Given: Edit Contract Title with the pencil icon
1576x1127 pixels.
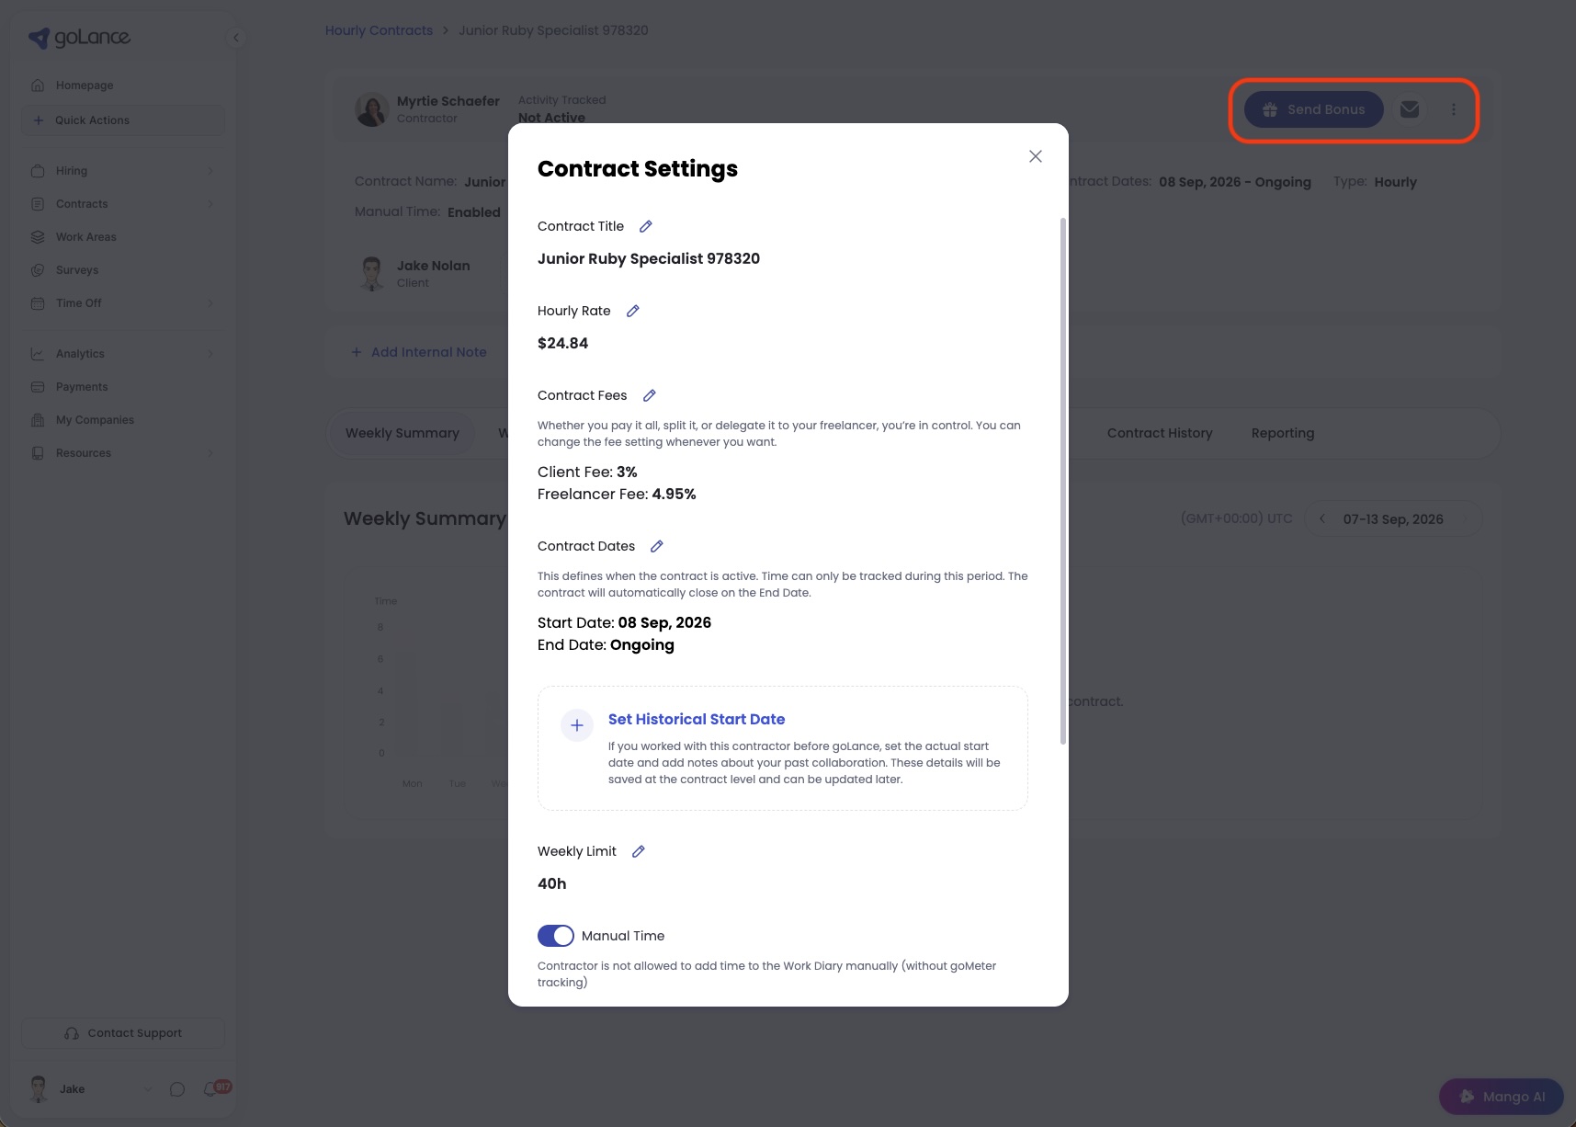Looking at the screenshot, I should click(646, 226).
